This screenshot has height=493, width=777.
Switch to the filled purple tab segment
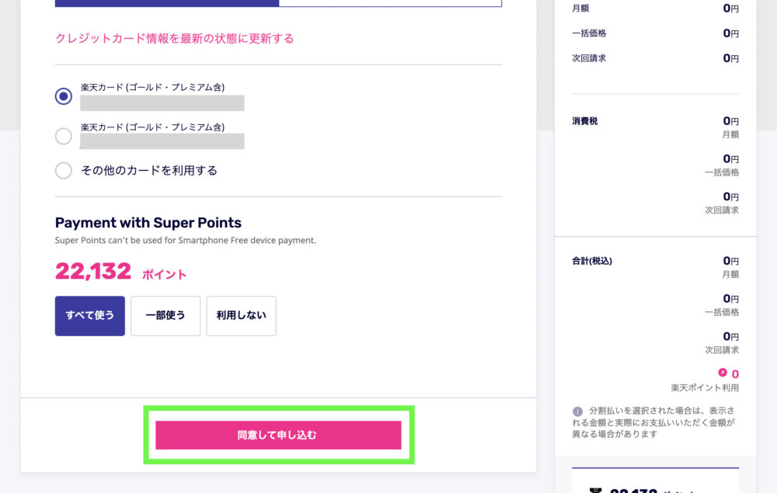tap(167, 3)
